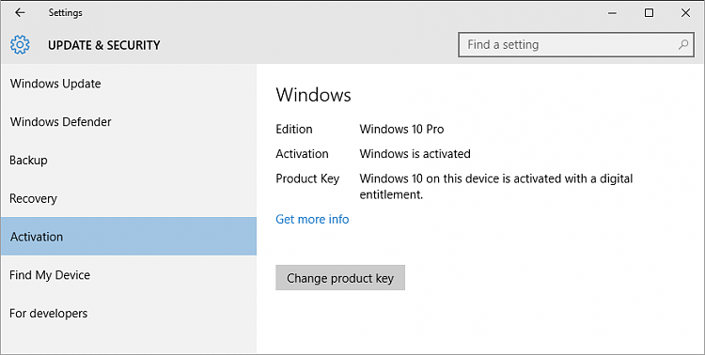
Task: Close the Settings window
Action: coord(685,12)
